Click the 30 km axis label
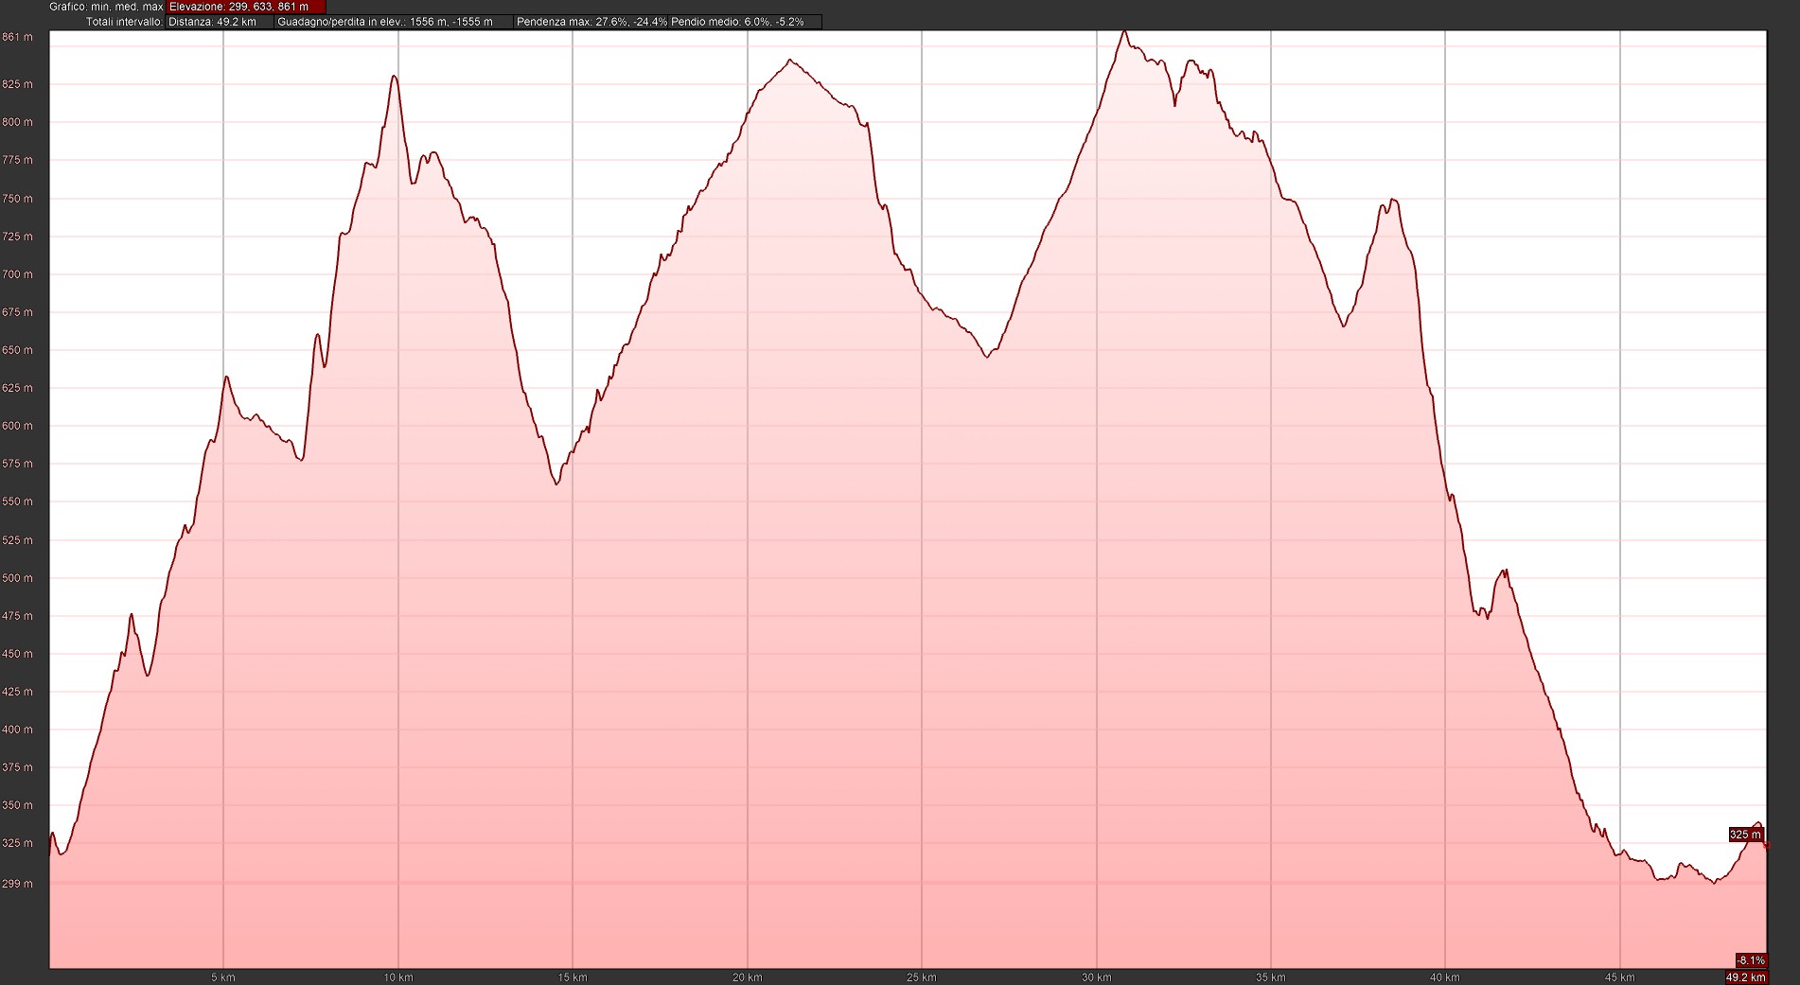Image resolution: width=1800 pixels, height=985 pixels. pyautogui.click(x=1096, y=977)
